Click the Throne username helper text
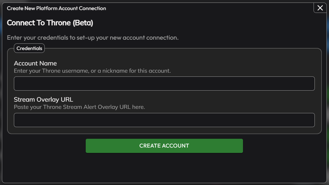The image size is (329, 185). click(92, 71)
